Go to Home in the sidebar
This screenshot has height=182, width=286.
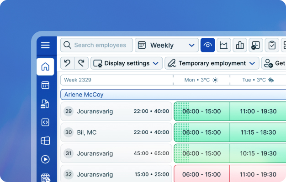click(x=45, y=67)
